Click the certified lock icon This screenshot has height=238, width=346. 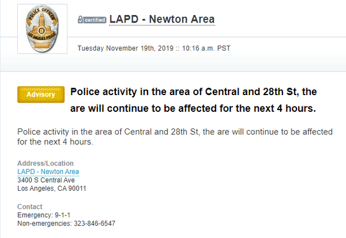click(x=80, y=20)
